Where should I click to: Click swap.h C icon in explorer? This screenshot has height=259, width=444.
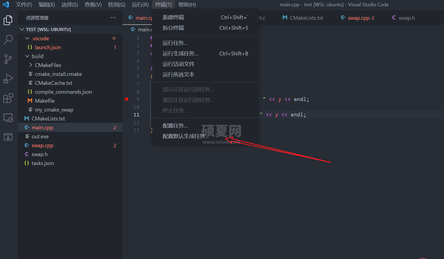pos(27,154)
